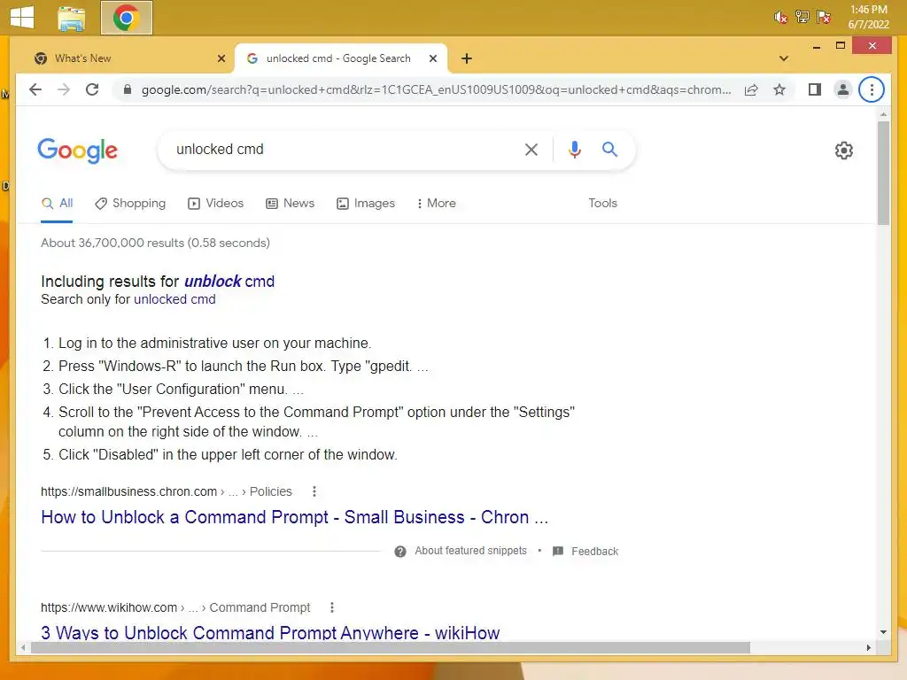Switch to Videos results

point(216,204)
